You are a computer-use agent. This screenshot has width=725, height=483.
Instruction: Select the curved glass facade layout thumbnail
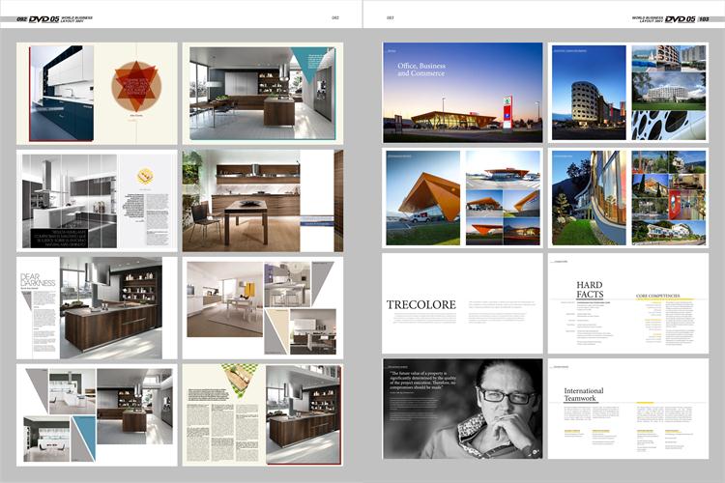[627, 197]
